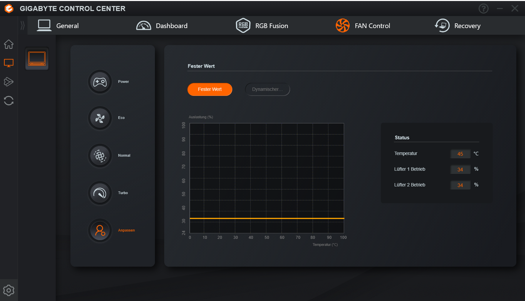Open the Recovery tab
The height and width of the screenshot is (301, 525).
(x=458, y=26)
